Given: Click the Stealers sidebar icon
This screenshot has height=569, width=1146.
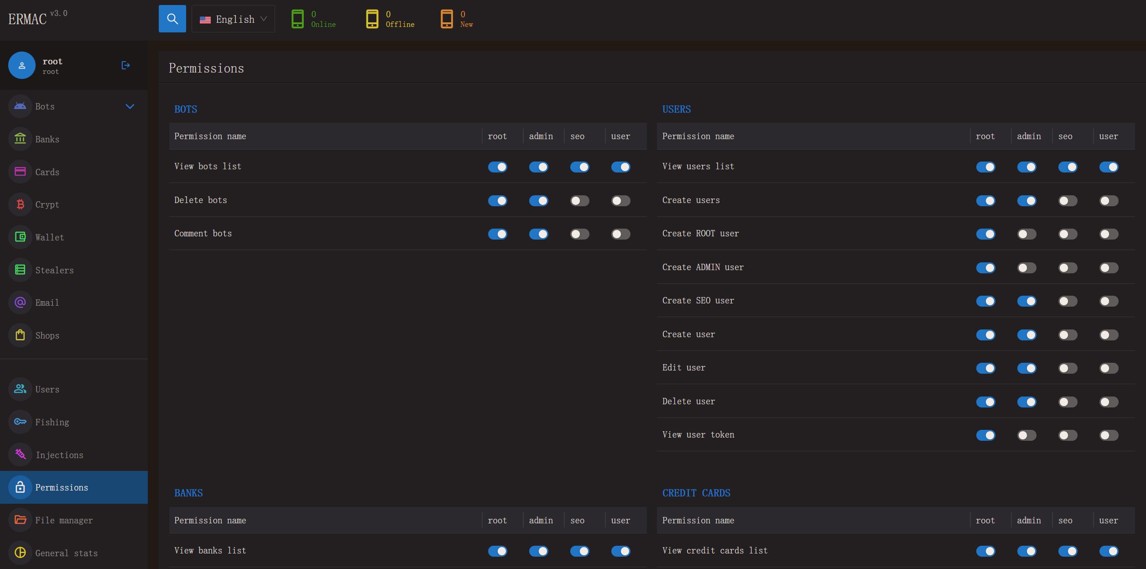Looking at the screenshot, I should point(20,270).
